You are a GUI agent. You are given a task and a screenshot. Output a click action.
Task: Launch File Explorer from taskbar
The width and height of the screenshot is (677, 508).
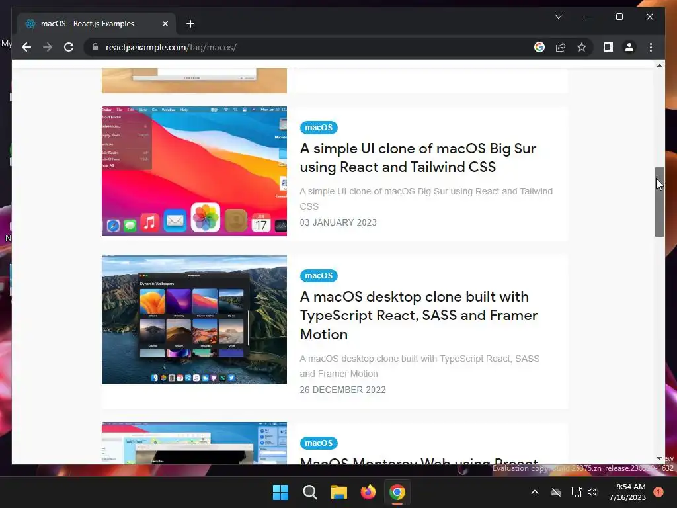pos(339,492)
